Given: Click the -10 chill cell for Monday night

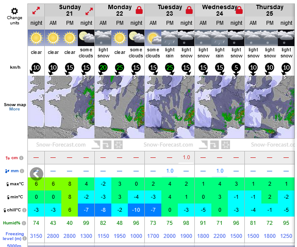Looking at the screenshot, I should point(136,210).
